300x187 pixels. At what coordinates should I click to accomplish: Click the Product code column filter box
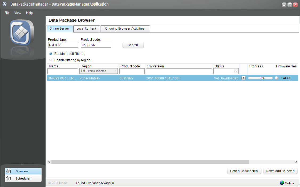click(132, 71)
